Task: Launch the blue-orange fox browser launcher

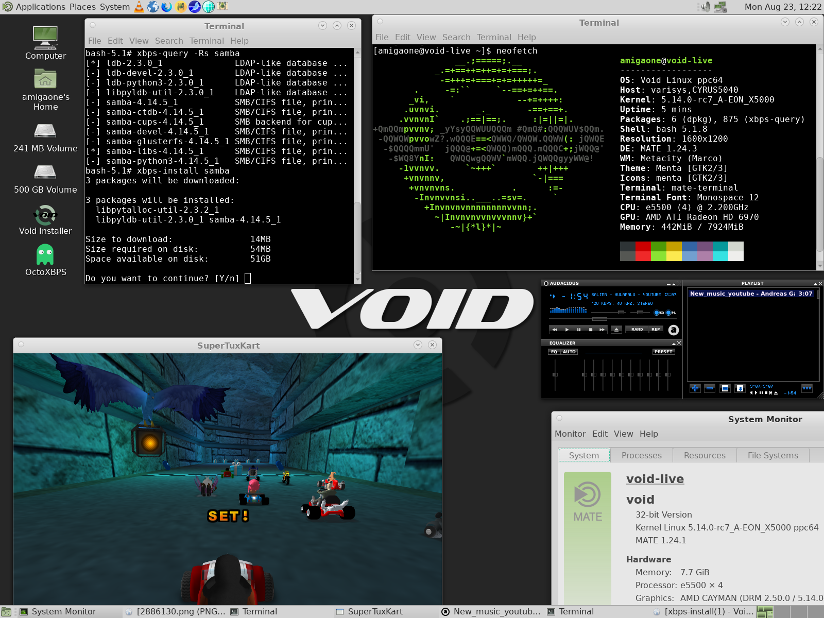Action: click(167, 7)
